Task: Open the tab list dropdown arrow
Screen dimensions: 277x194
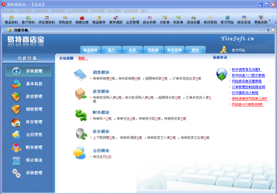Action: click(x=268, y=30)
